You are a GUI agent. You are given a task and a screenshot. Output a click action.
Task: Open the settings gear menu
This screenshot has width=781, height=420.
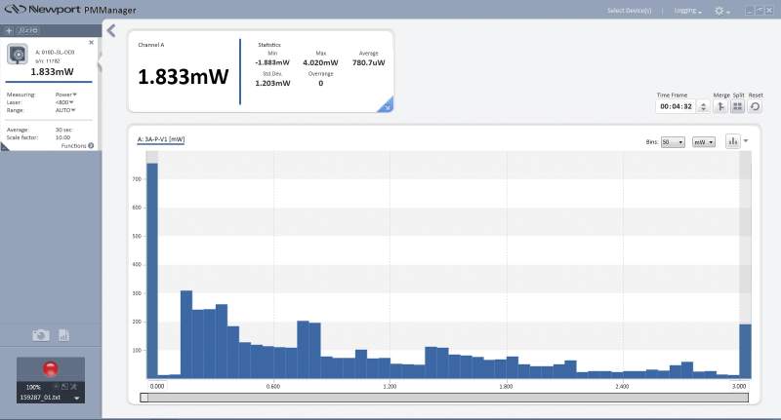coord(722,10)
